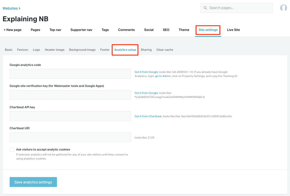This screenshot has width=290, height=196.
Task: Go to the Pages tab
Action: (x=35, y=30)
